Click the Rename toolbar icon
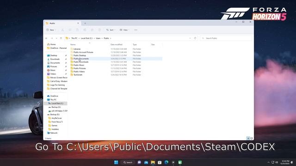The image size is (296, 166). 85,30
